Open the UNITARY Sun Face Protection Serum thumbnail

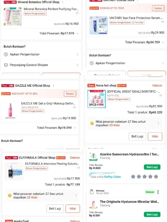pyautogui.click(x=99, y=25)
